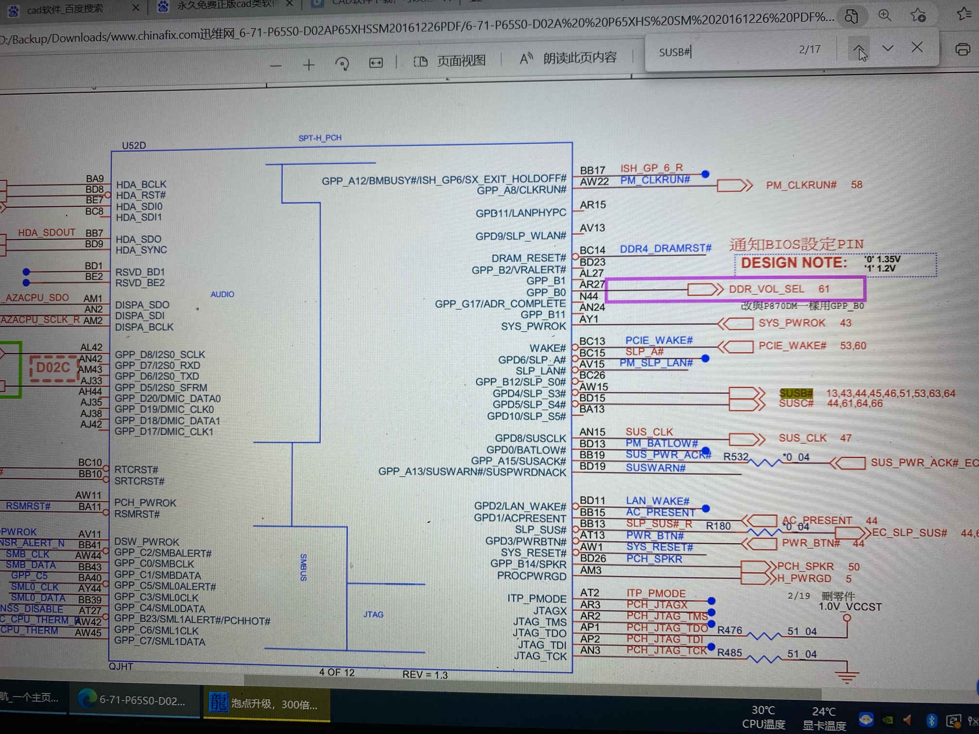Click 朗读此页内容 read aloud button
This screenshot has height=734, width=979.
click(568, 58)
